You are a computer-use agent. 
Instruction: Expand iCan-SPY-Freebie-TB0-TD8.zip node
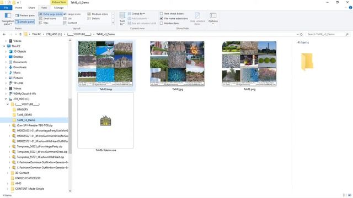pyautogui.click(x=9, y=125)
